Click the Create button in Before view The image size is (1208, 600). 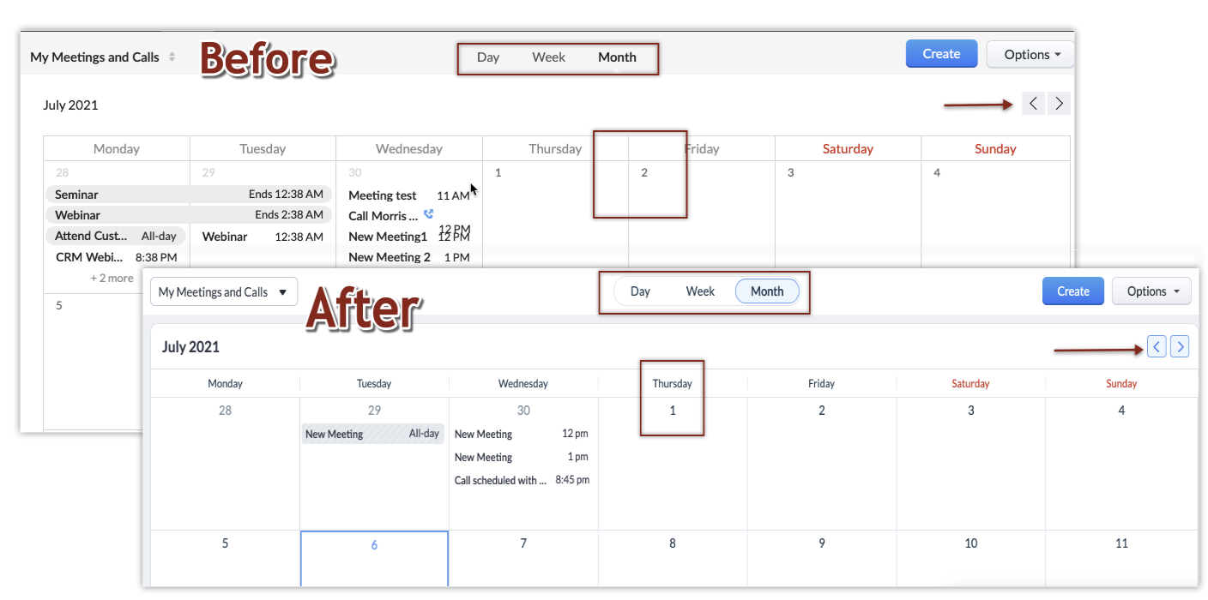tap(941, 54)
